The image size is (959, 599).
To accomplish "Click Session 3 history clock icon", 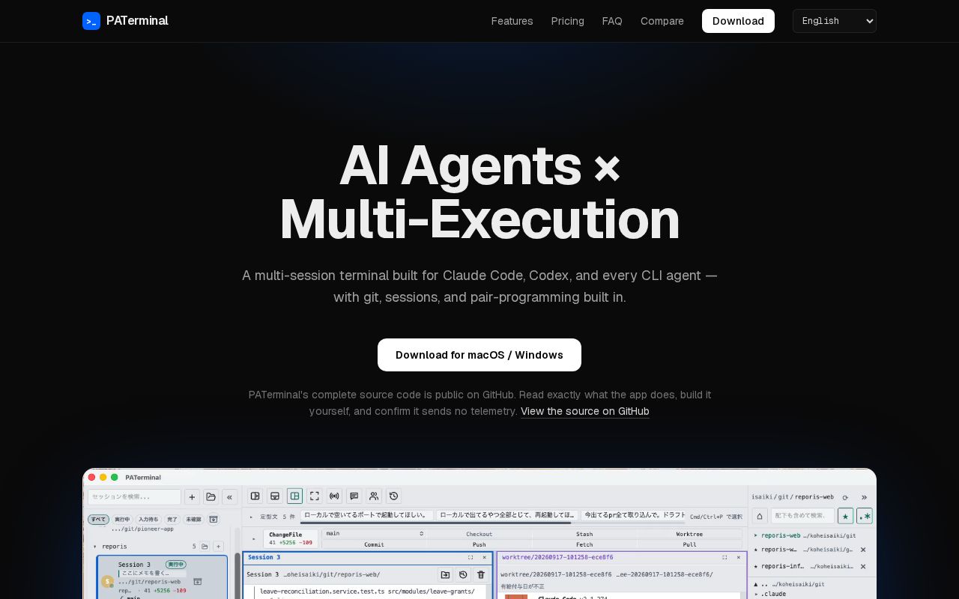I will [463, 574].
